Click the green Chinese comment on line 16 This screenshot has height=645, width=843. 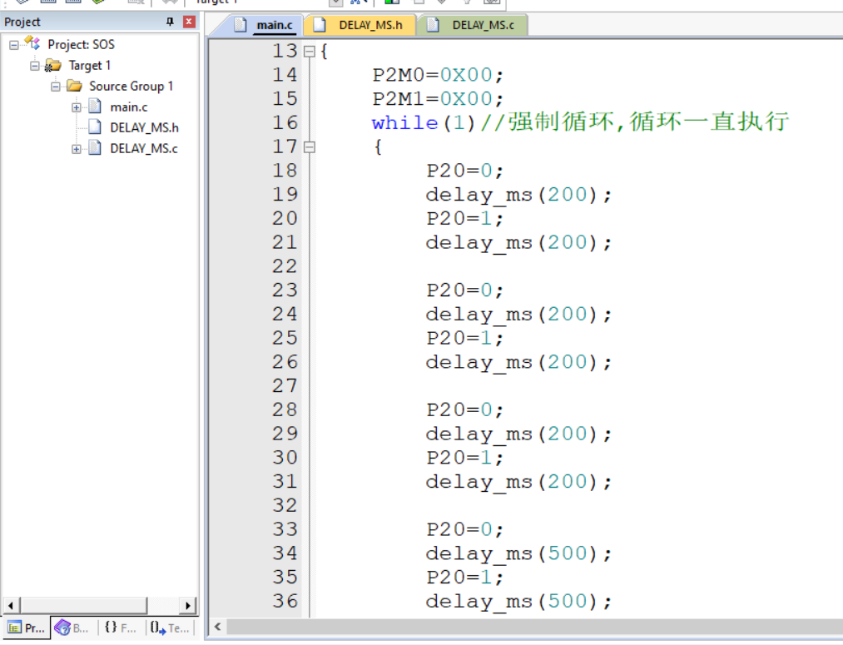point(634,122)
